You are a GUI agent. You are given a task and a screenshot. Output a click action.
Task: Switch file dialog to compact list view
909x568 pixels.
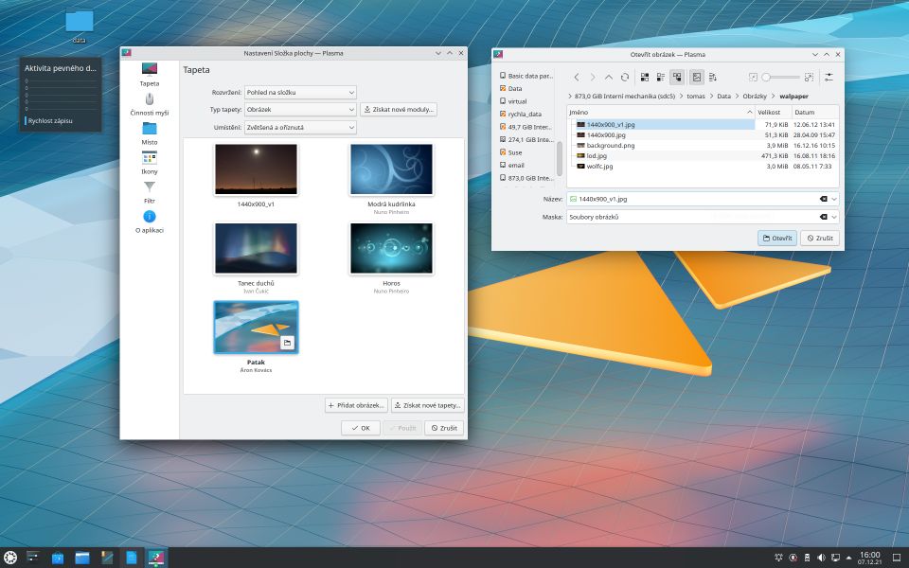(661, 77)
